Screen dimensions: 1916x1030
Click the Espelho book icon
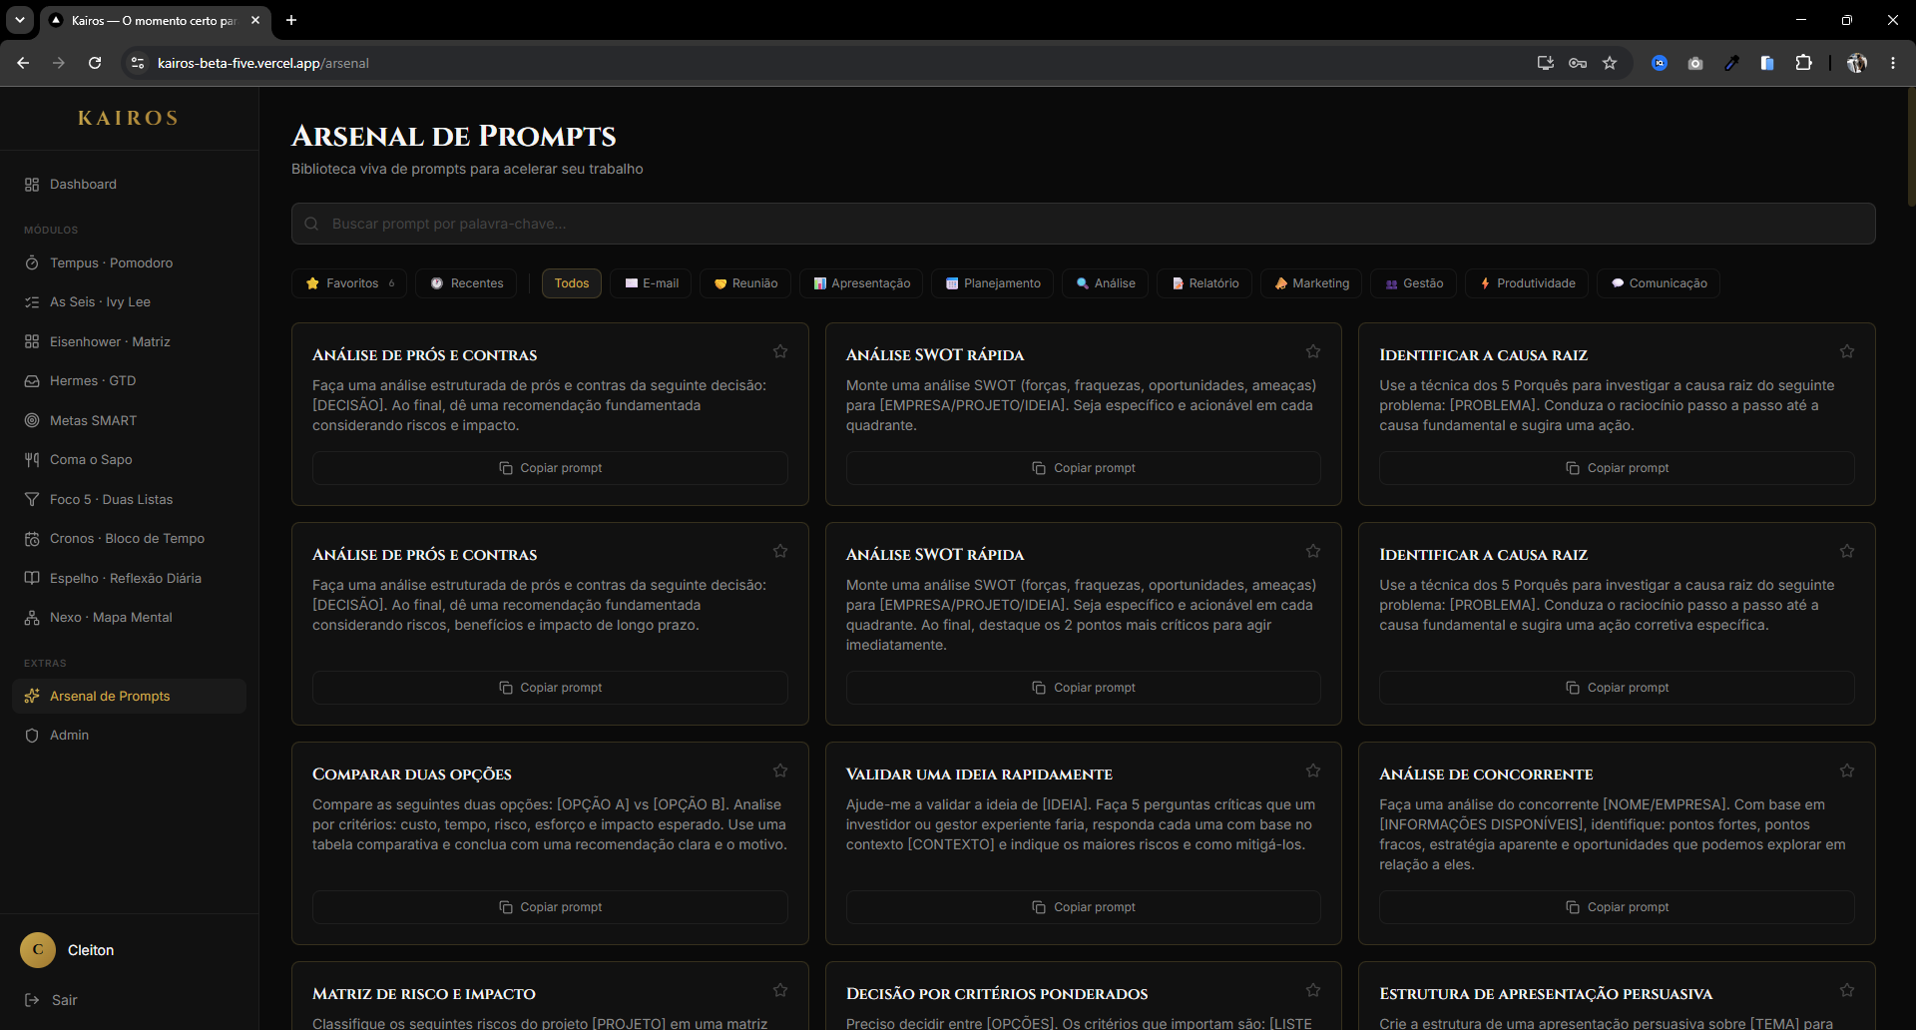point(32,579)
